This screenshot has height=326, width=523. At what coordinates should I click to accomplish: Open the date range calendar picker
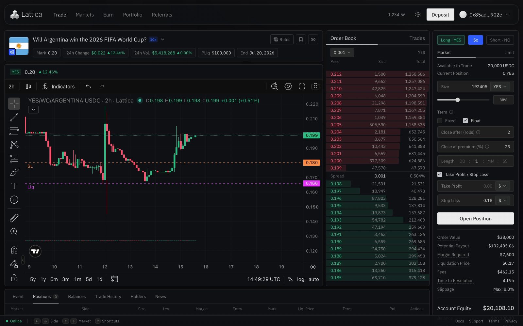pos(114,279)
